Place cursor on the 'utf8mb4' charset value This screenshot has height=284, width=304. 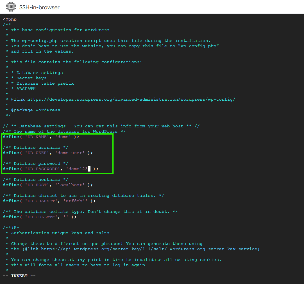75,201
